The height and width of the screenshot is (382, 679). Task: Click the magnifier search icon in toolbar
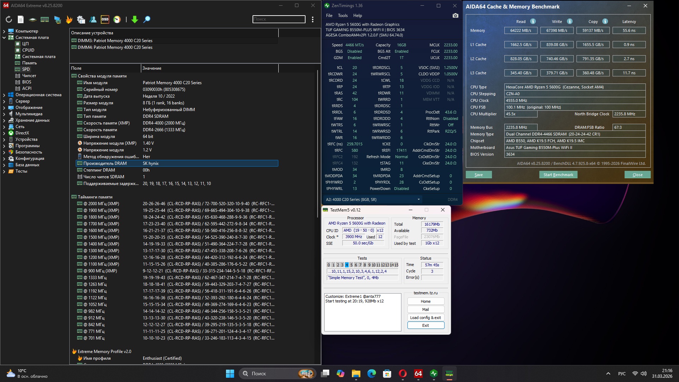tap(147, 19)
